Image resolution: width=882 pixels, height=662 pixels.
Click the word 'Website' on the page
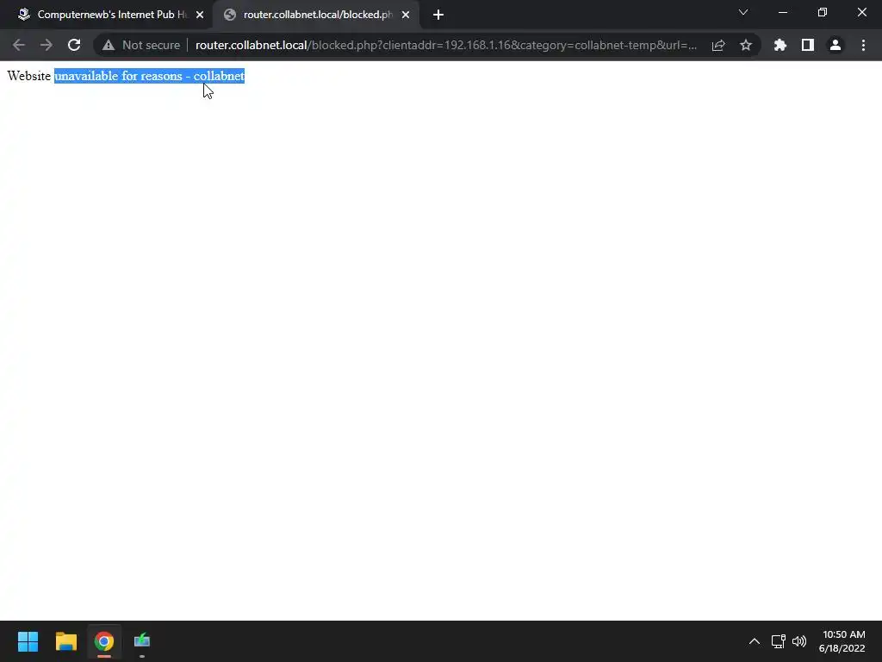pos(28,76)
